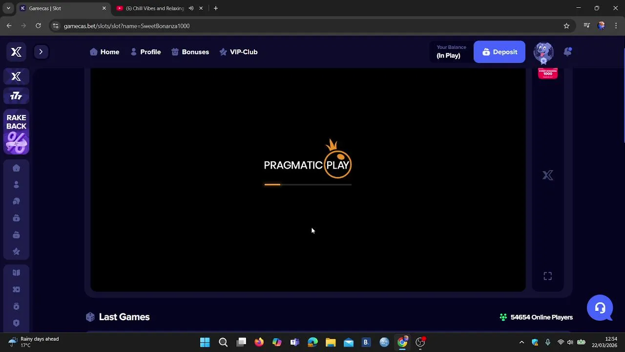Open the Chrome profile avatar
Viewport: 625px width, 352px height.
602,26
